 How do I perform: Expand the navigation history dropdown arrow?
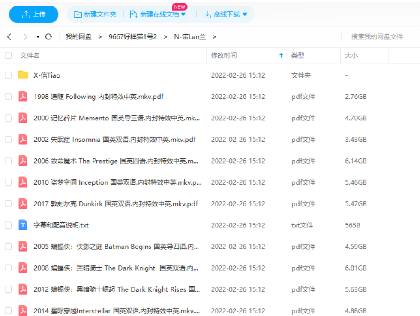click(x=38, y=37)
